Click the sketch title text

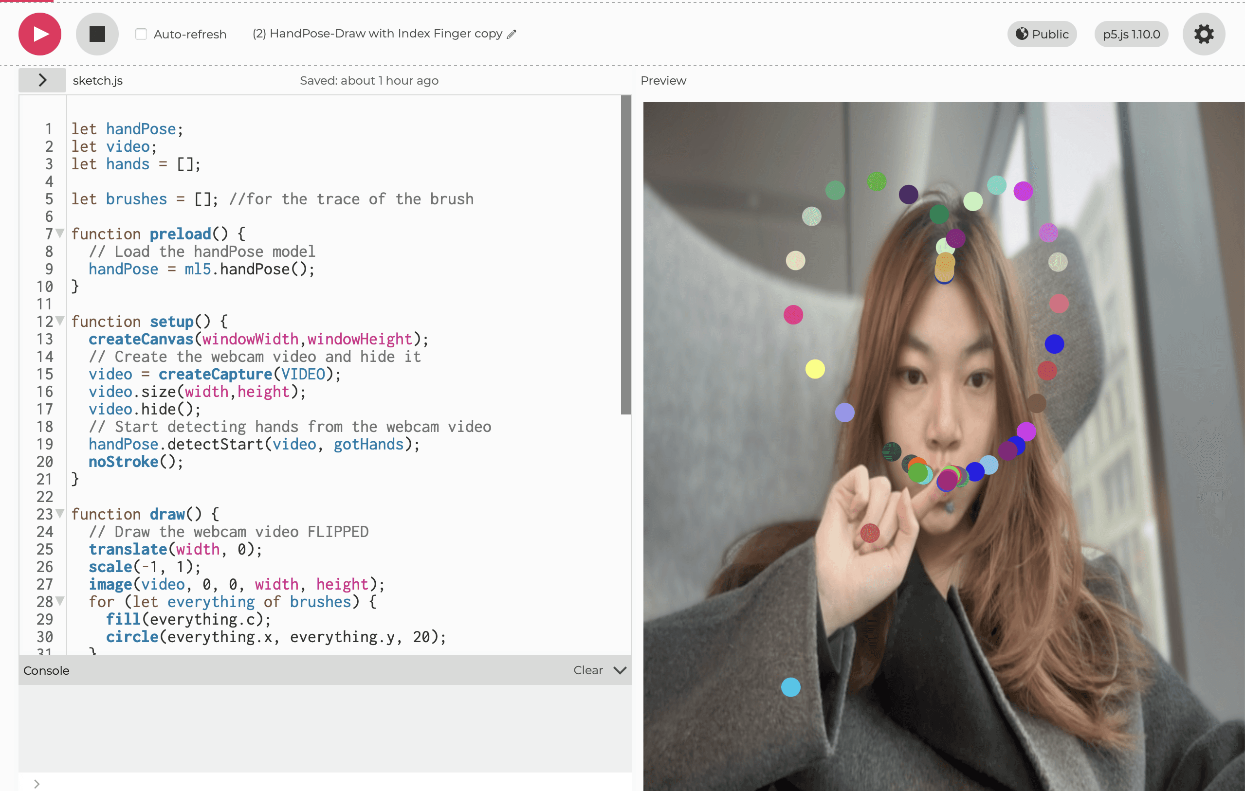tap(377, 34)
